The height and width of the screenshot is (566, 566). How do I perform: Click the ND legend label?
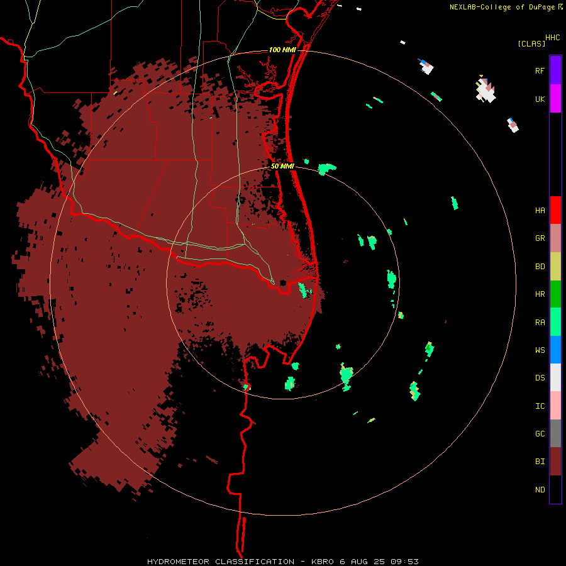tap(540, 489)
